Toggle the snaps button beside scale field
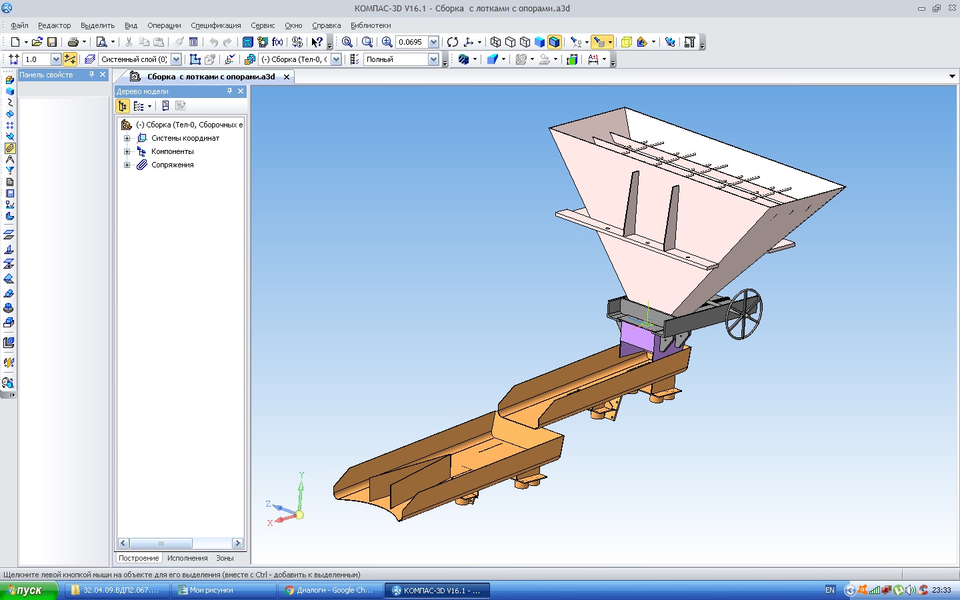Viewport: 960px width, 600px height. tap(69, 59)
